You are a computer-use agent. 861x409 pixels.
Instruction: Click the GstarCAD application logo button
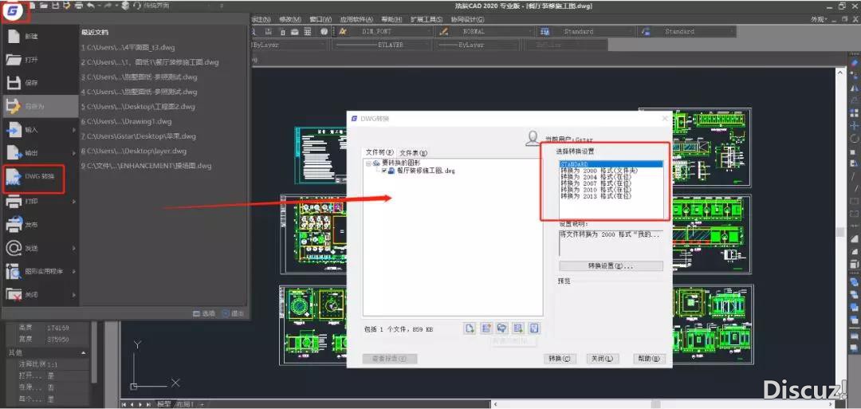(x=13, y=11)
